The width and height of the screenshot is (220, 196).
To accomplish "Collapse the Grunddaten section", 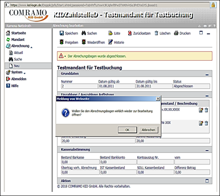I will tap(207, 75).
